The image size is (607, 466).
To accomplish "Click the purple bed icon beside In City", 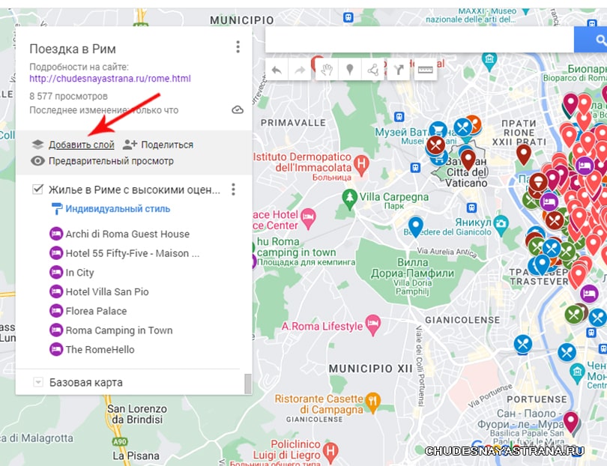I will point(56,273).
